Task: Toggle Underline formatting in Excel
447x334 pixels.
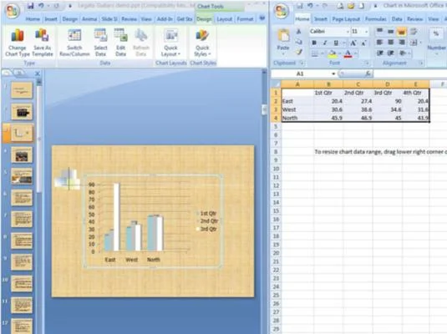Action: point(336,43)
